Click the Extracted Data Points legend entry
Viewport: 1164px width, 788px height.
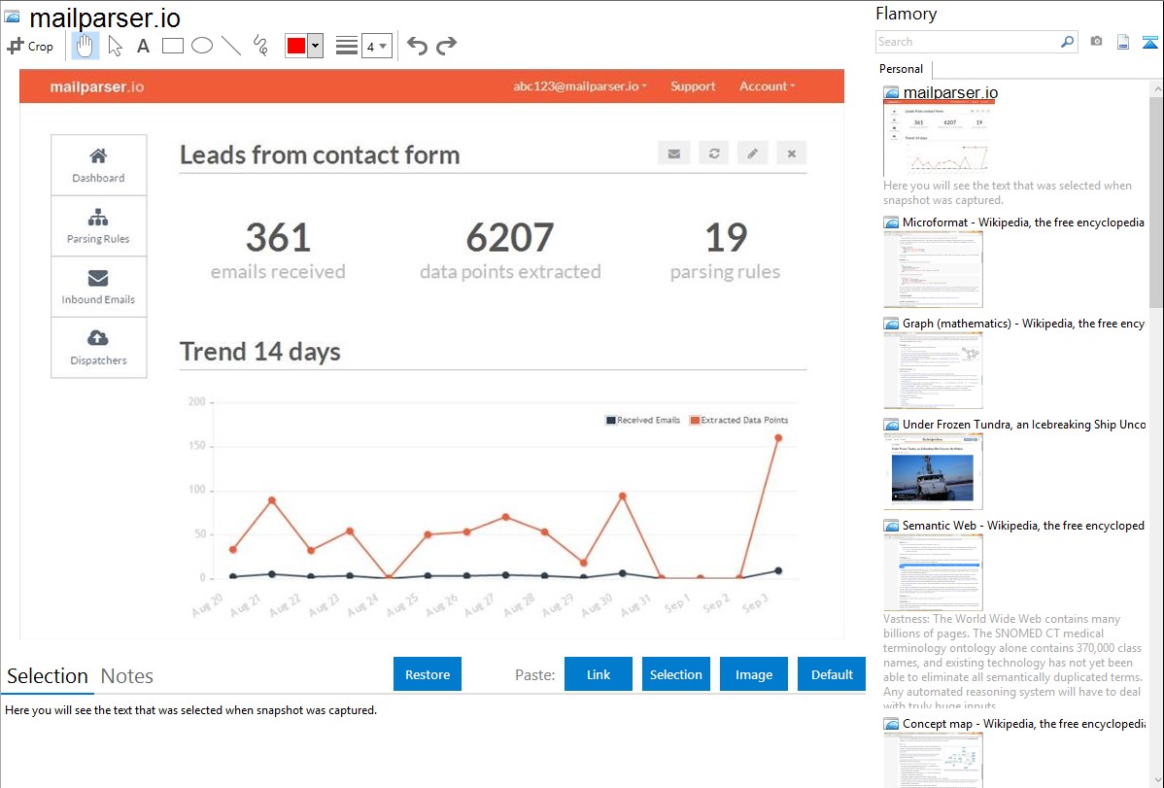pyautogui.click(x=738, y=421)
